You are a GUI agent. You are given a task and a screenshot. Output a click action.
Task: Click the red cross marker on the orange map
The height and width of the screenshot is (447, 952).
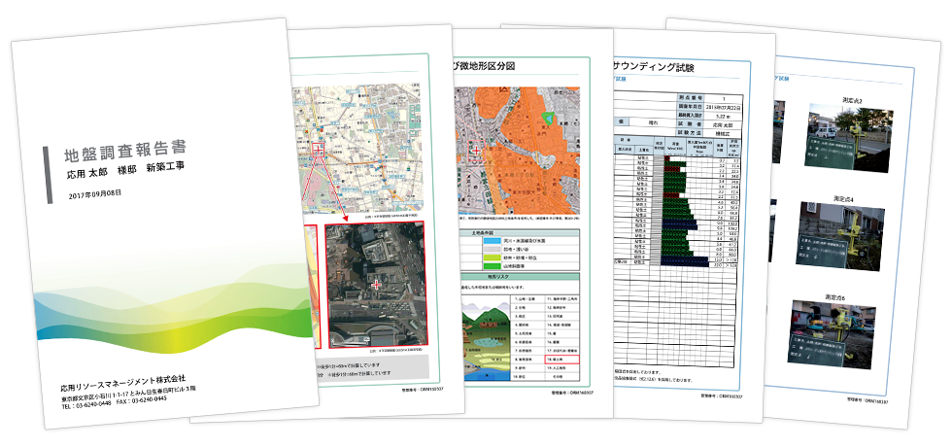click(477, 150)
